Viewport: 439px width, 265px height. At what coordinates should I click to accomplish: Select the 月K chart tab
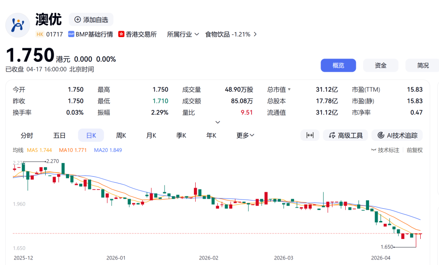pyautogui.click(x=151, y=135)
